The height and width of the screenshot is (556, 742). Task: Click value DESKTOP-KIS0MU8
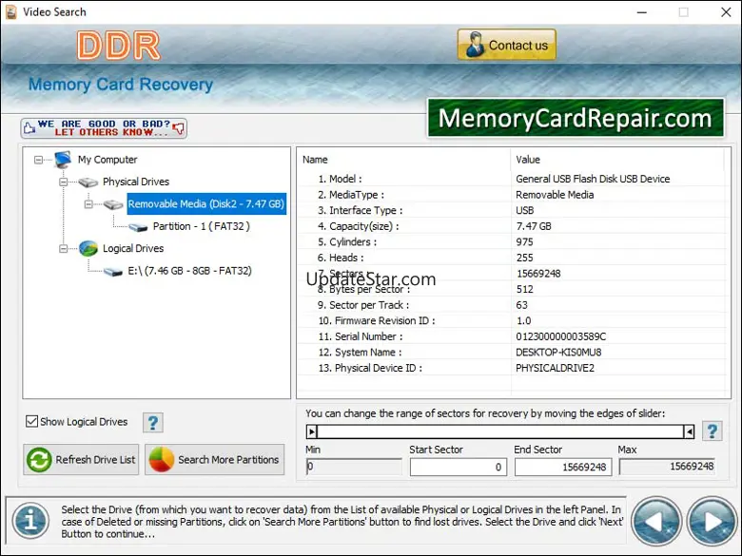pos(558,353)
